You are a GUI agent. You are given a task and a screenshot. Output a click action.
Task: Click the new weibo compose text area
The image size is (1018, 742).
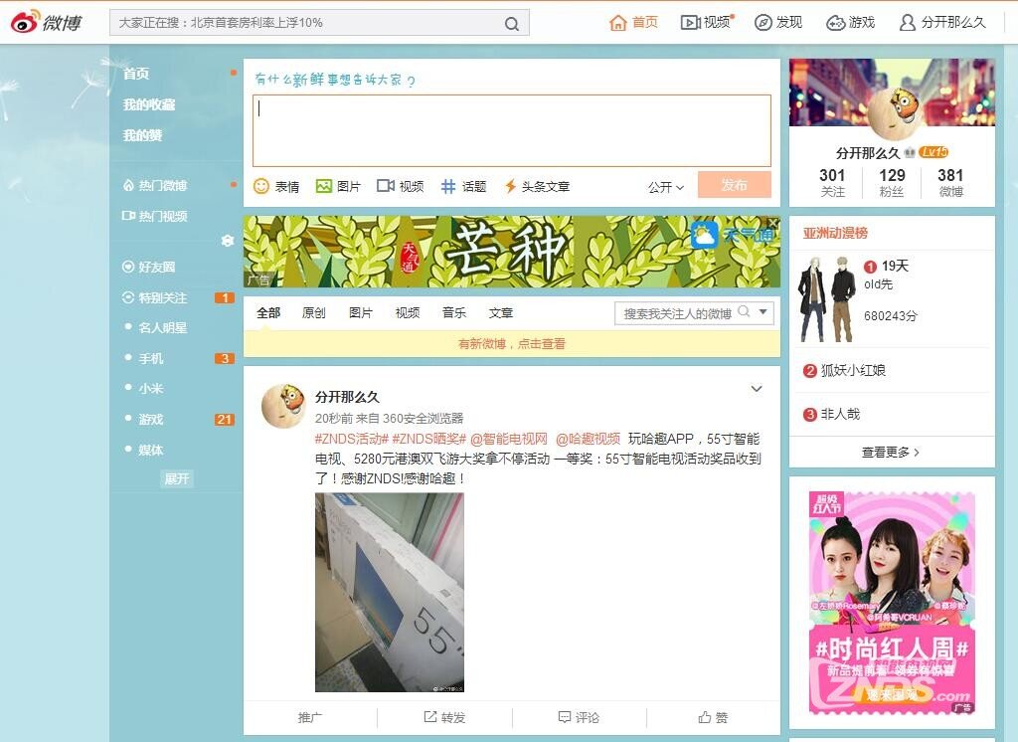512,130
